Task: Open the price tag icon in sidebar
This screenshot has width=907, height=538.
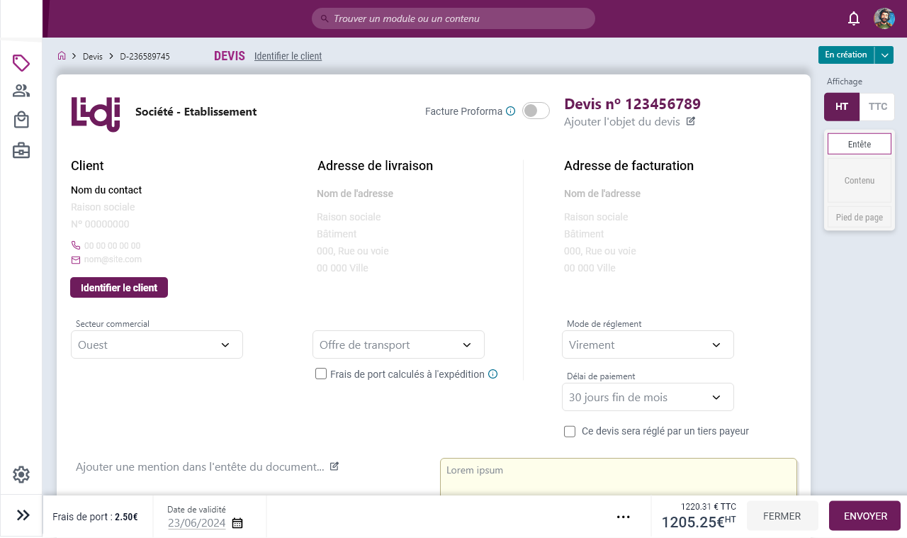Action: click(x=21, y=63)
